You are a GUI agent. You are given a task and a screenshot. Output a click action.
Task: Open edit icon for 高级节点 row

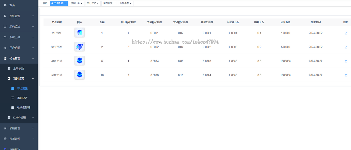[x=346, y=61]
